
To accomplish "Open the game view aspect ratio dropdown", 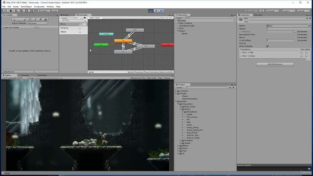I will click(15, 78).
